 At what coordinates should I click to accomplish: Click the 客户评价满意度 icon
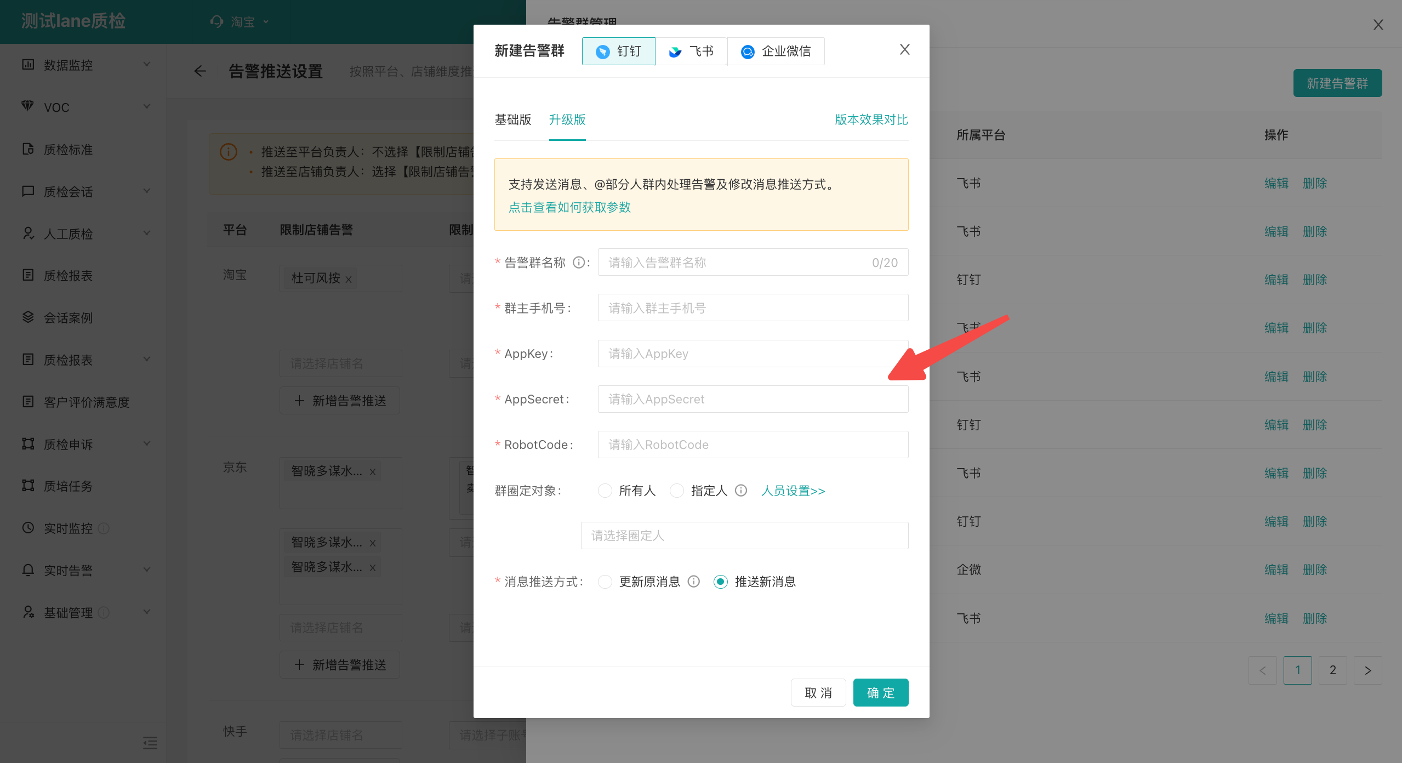(28, 402)
